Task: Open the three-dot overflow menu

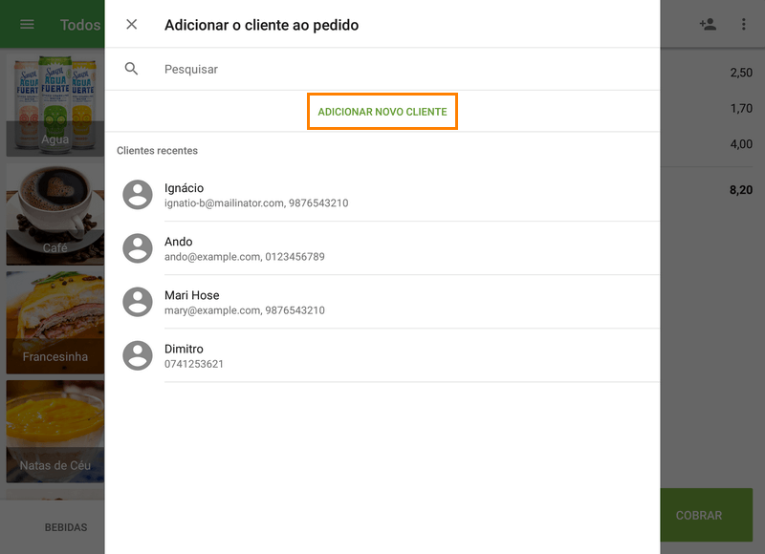Action: 745,24
